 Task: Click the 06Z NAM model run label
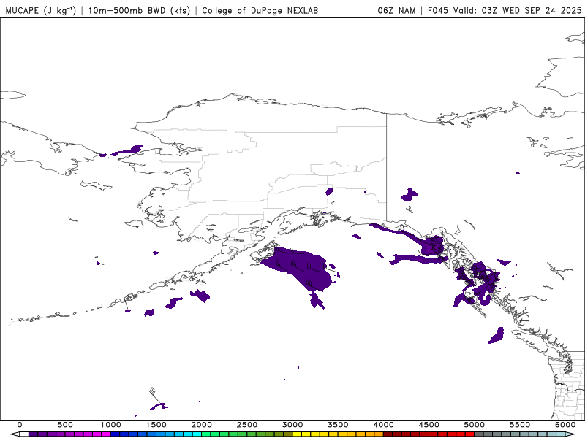[x=396, y=10]
